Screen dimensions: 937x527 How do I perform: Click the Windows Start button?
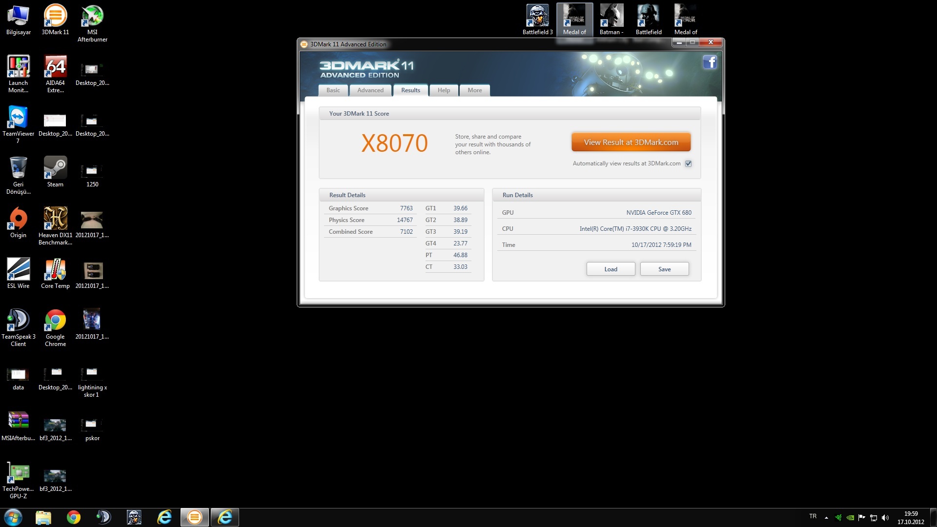coord(13,517)
